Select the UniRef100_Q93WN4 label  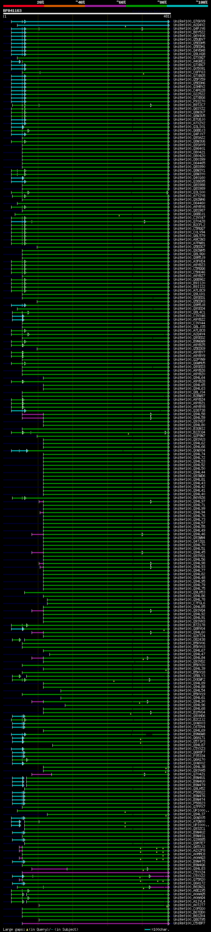[x=189, y=538]
